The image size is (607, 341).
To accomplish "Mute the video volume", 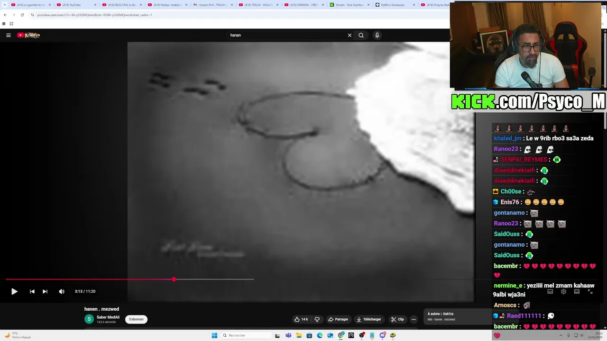I will pyautogui.click(x=62, y=292).
